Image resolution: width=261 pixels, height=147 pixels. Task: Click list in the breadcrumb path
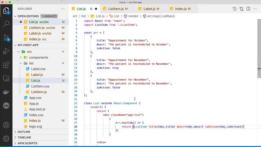coord(84,16)
